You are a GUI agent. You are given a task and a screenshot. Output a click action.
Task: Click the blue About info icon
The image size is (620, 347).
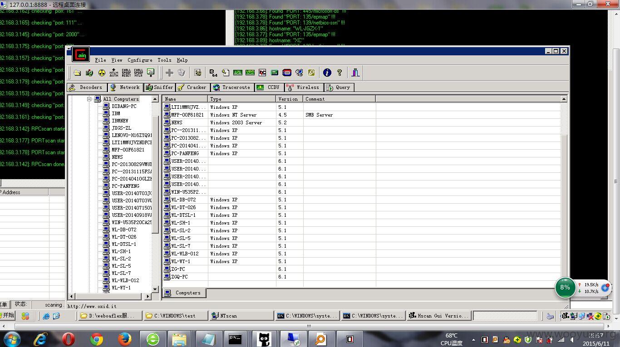(327, 73)
